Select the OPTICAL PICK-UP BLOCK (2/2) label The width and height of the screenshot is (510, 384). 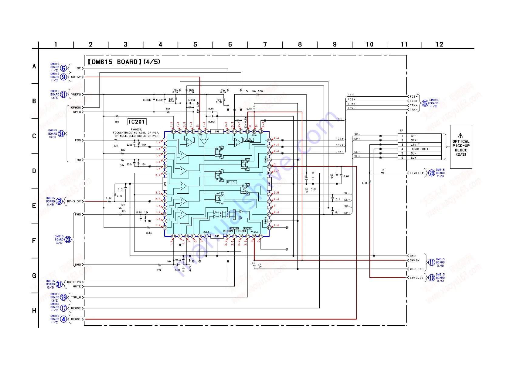[x=461, y=148]
